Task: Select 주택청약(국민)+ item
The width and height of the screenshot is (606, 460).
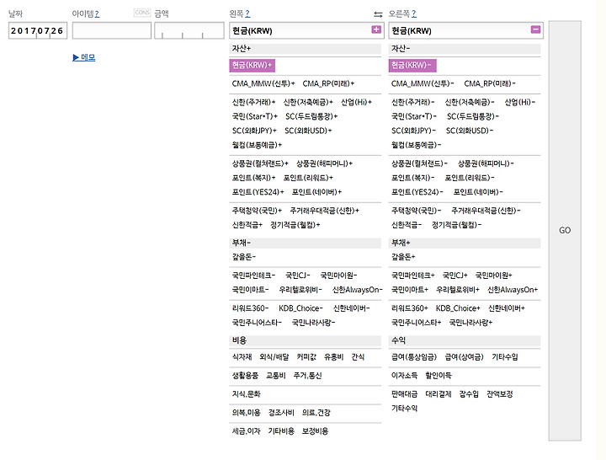Action: [257, 211]
